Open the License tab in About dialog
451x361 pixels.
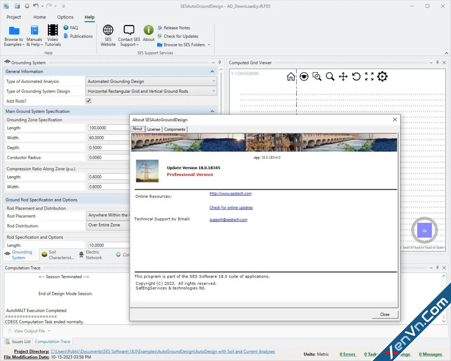(154, 129)
